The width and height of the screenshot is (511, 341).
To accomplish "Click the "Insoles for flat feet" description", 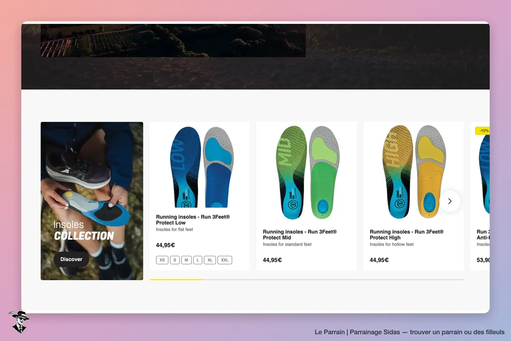I will pos(175,230).
